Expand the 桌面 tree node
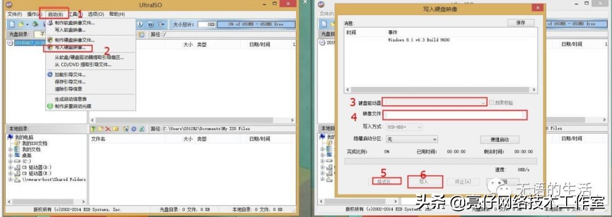The image size is (612, 217). click(10, 155)
